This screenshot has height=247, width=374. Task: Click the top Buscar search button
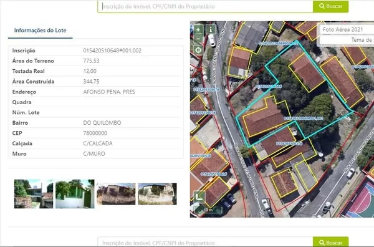[x=330, y=6]
